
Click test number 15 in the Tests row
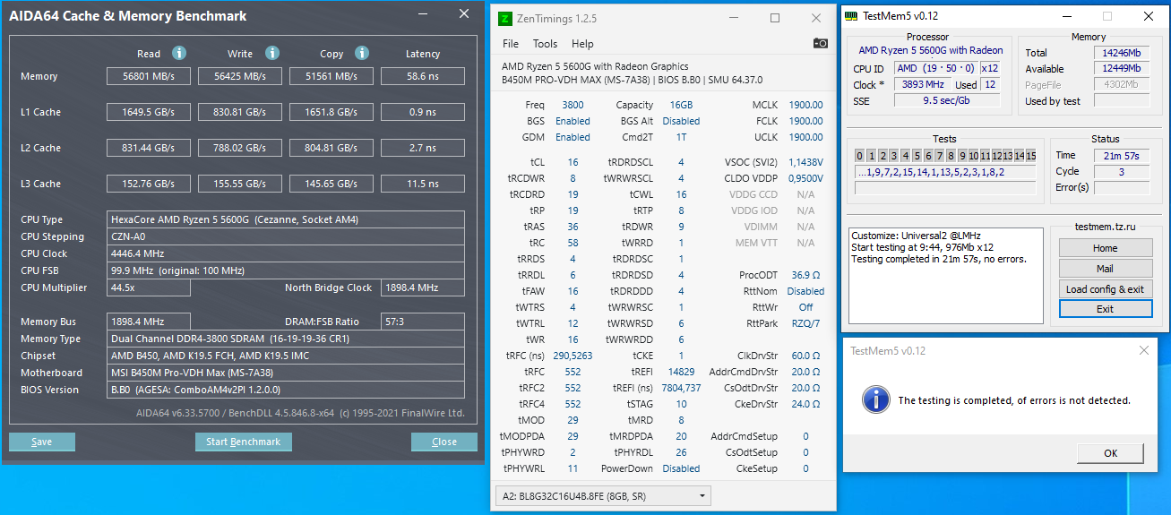pyautogui.click(x=1030, y=156)
